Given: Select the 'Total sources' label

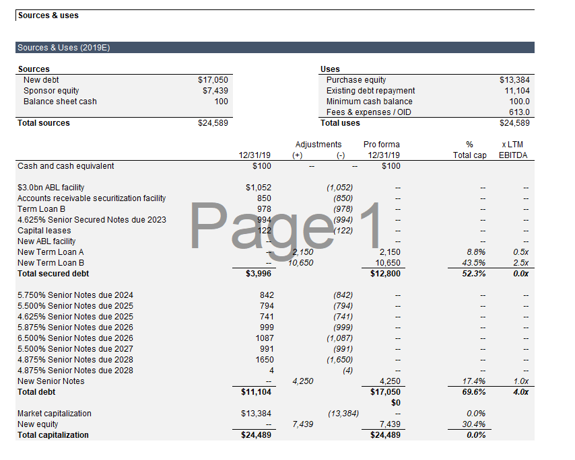Looking at the screenshot, I should 43,123.
